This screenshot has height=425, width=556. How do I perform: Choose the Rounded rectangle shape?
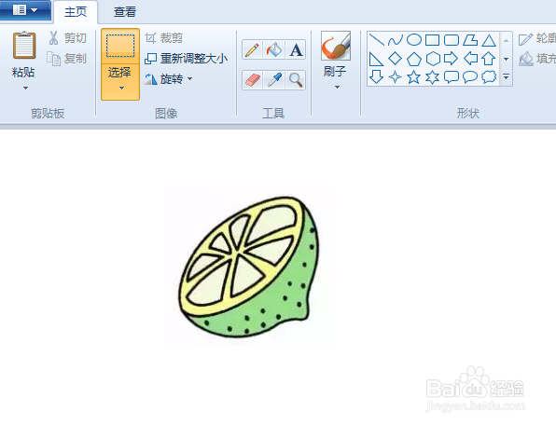pyautogui.click(x=451, y=40)
